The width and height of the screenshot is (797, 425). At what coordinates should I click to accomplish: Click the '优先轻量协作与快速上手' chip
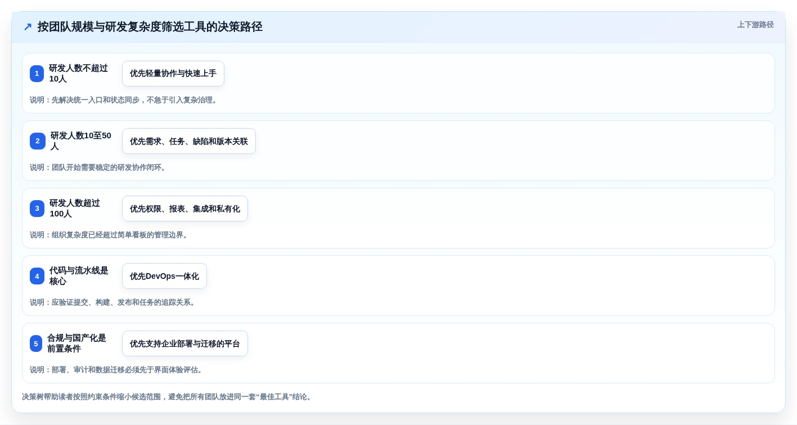pyautogui.click(x=173, y=74)
